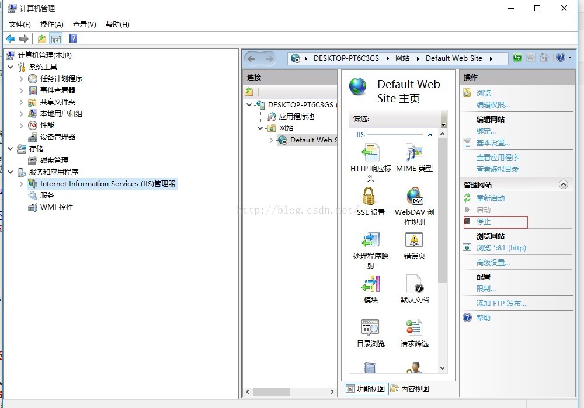Click the IIS help question mark icon
This screenshot has width=584, height=408.
click(x=561, y=57)
